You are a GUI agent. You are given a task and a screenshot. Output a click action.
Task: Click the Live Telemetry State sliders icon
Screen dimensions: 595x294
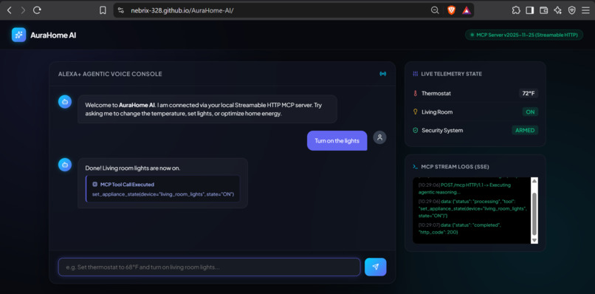tap(415, 74)
